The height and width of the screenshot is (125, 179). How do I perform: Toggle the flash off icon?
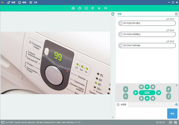pos(93,8)
